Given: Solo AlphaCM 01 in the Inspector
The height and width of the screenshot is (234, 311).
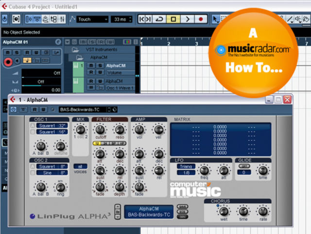Looking at the screenshot, I should pos(17,53).
